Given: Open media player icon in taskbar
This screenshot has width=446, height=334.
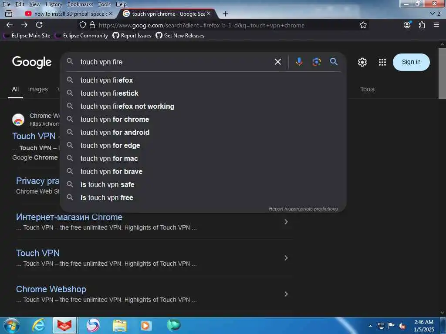Looking at the screenshot, I should 146,326.
